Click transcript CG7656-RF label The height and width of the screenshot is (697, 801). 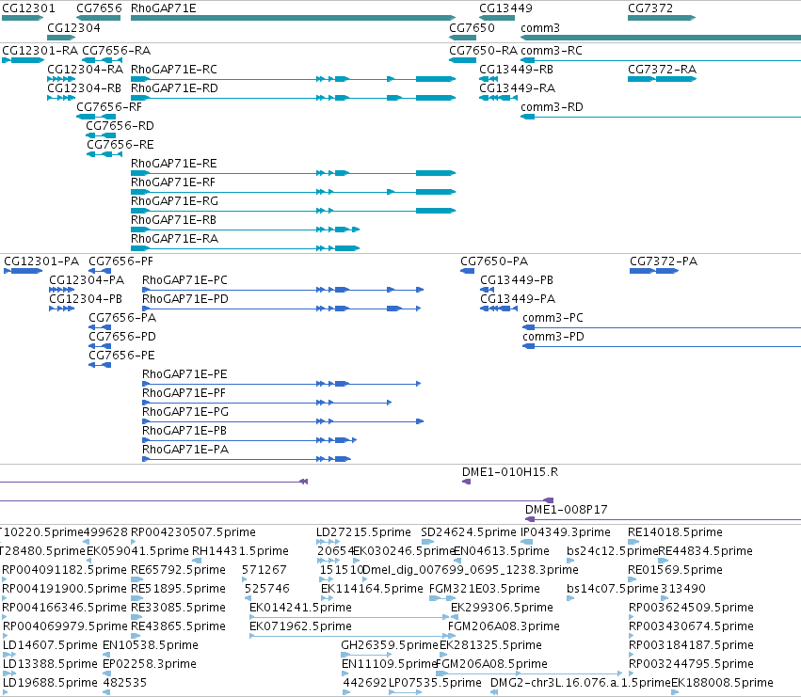109,107
